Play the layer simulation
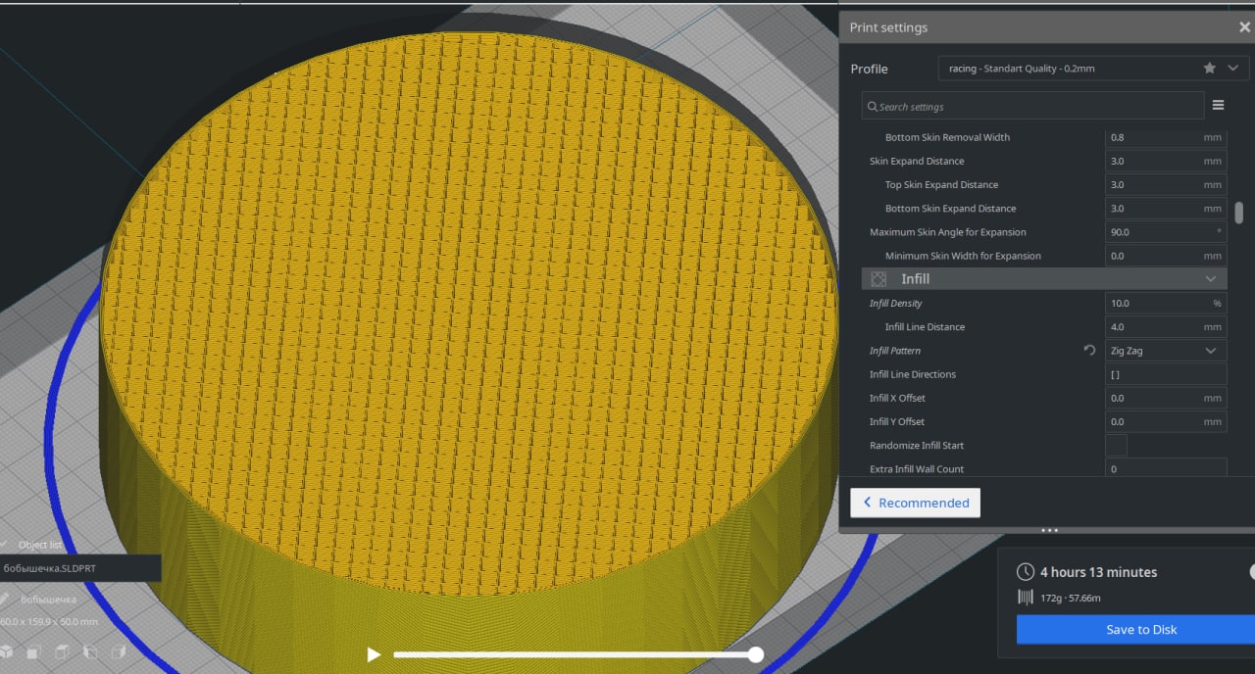The width and height of the screenshot is (1255, 674). [x=373, y=654]
